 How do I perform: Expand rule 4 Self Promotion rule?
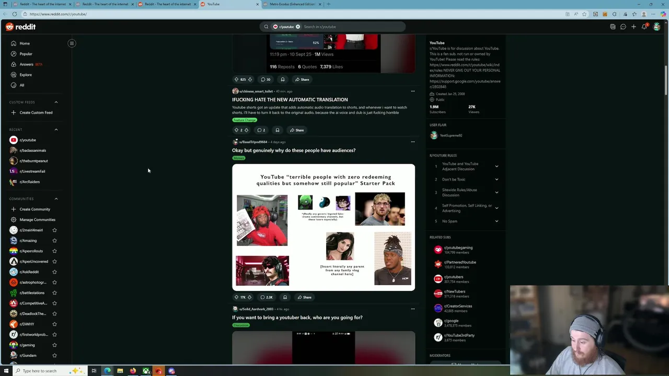497,208
